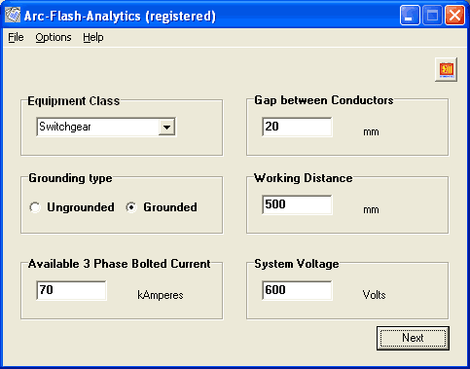The width and height of the screenshot is (470, 369).
Task: Click the red exit icon button
Action: 446,69
